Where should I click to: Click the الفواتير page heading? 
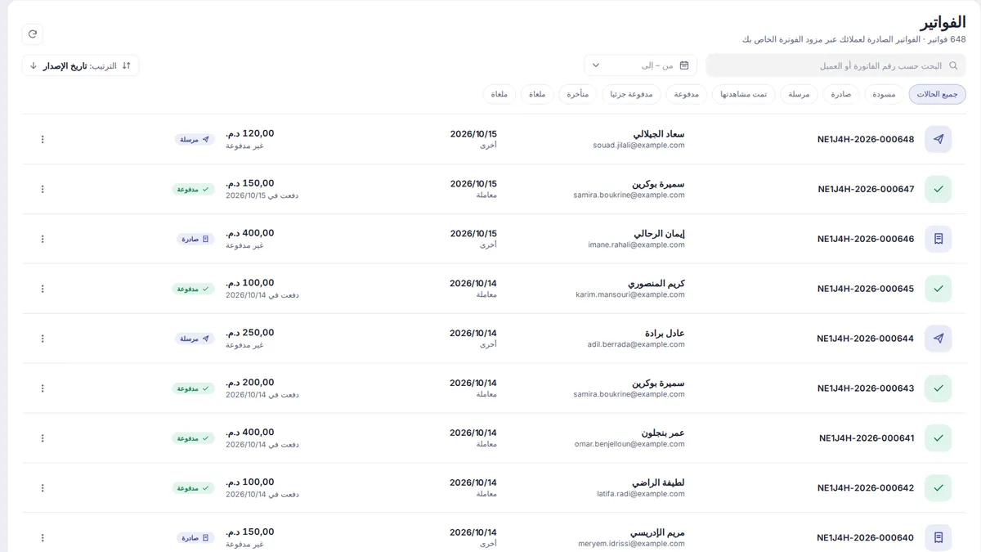943,22
